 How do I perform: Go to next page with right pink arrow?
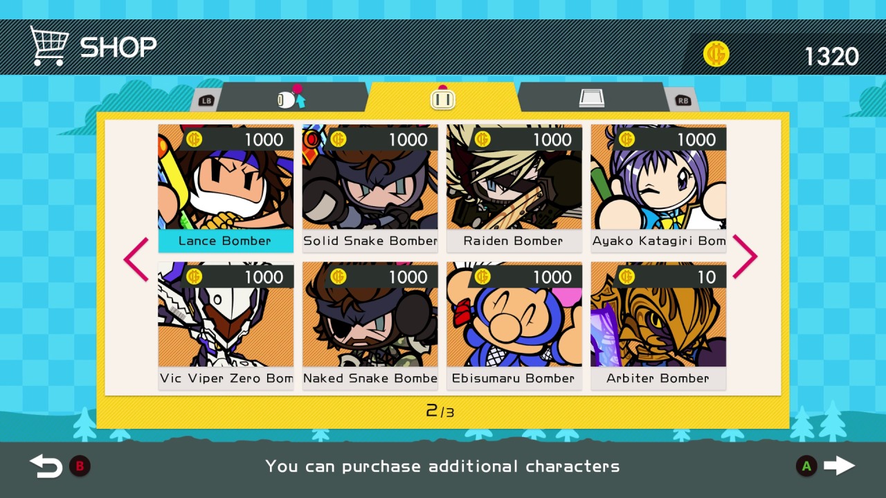pyautogui.click(x=745, y=257)
